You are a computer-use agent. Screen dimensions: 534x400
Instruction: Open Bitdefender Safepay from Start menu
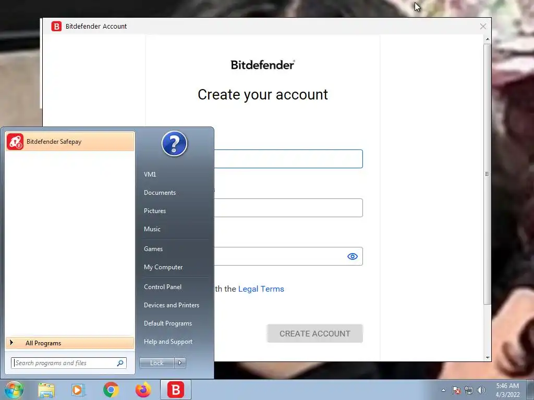[70, 142]
